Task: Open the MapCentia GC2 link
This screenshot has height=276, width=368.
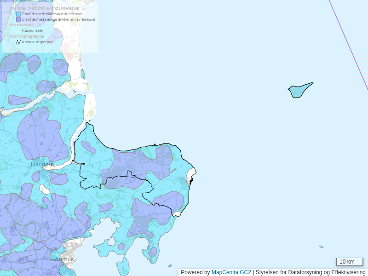Action: point(231,272)
